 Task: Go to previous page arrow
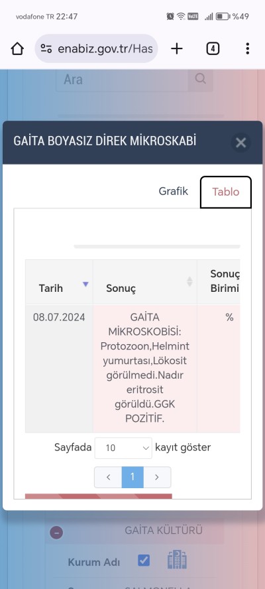108,477
